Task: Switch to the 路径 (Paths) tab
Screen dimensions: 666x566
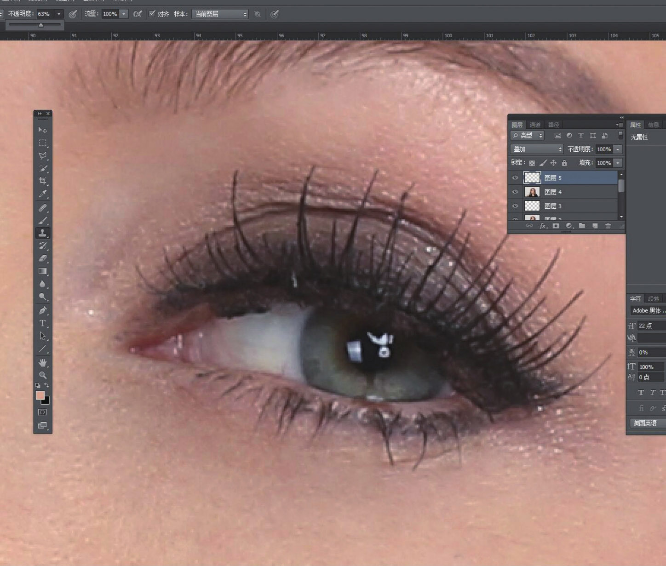Action: pos(553,125)
